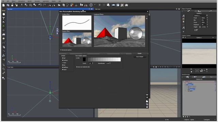Image resolution: width=218 pixels, height=122 pixels.
Task: Click the Exposure value stepper arrows
Action: coord(207,24)
